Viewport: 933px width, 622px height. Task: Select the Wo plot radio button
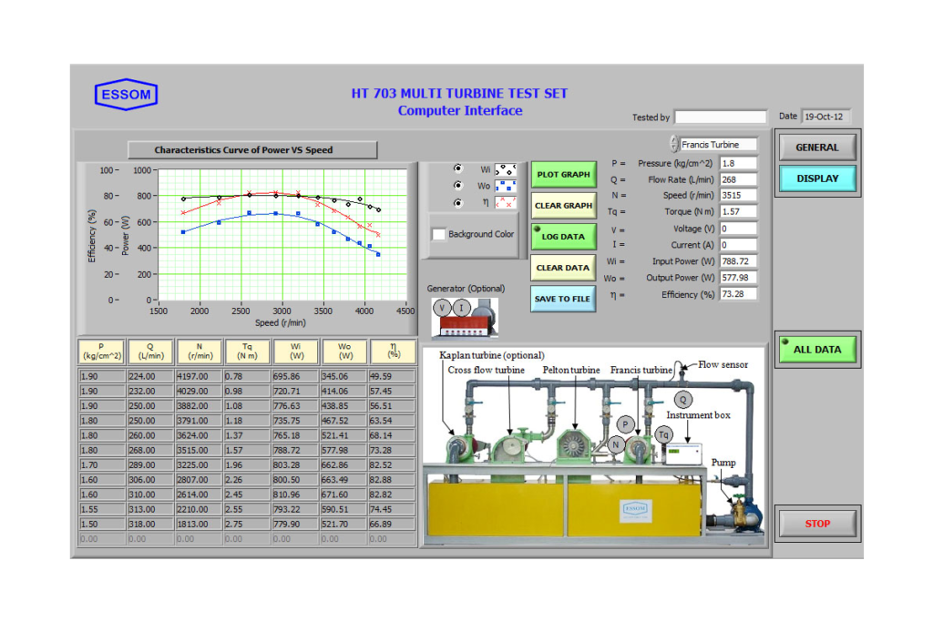point(458,186)
